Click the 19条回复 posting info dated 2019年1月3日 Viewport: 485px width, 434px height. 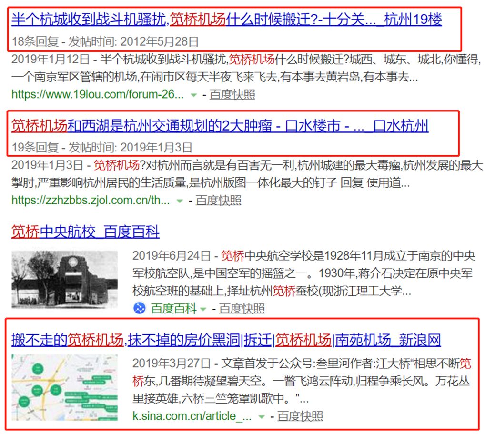click(x=102, y=147)
